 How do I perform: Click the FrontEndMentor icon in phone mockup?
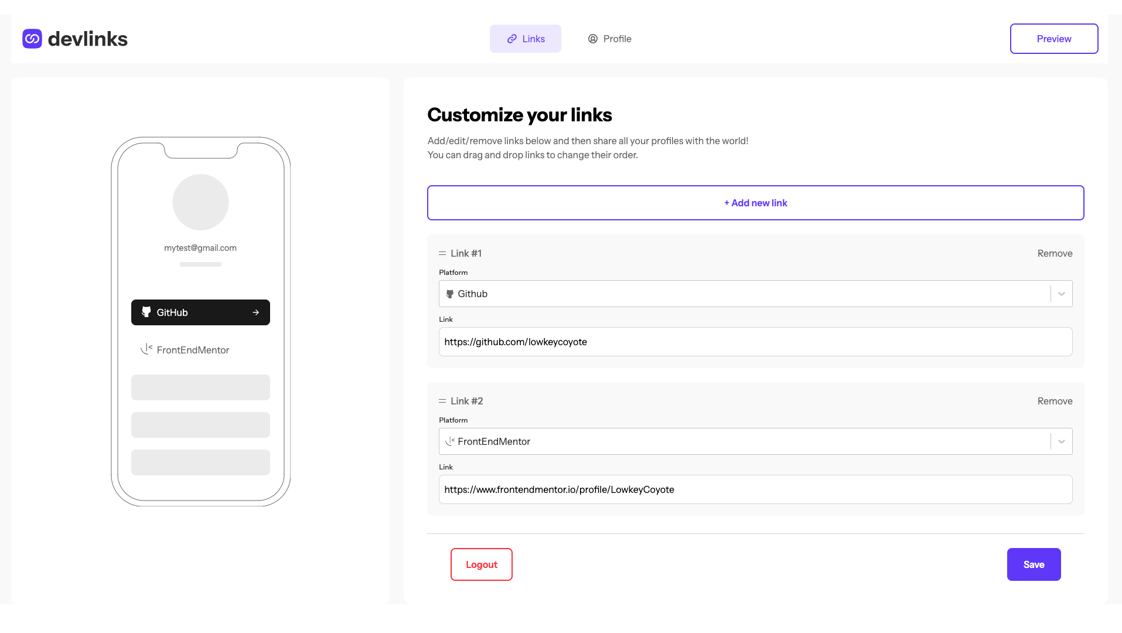[146, 349]
